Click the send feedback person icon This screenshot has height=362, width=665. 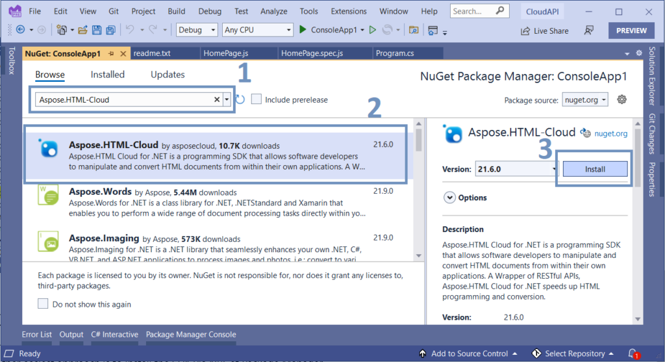click(588, 30)
